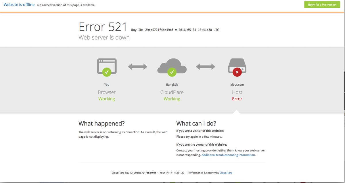The image size is (345, 183).
Task: Select 'If you are a visitor of this website' text
Action: click(200, 131)
